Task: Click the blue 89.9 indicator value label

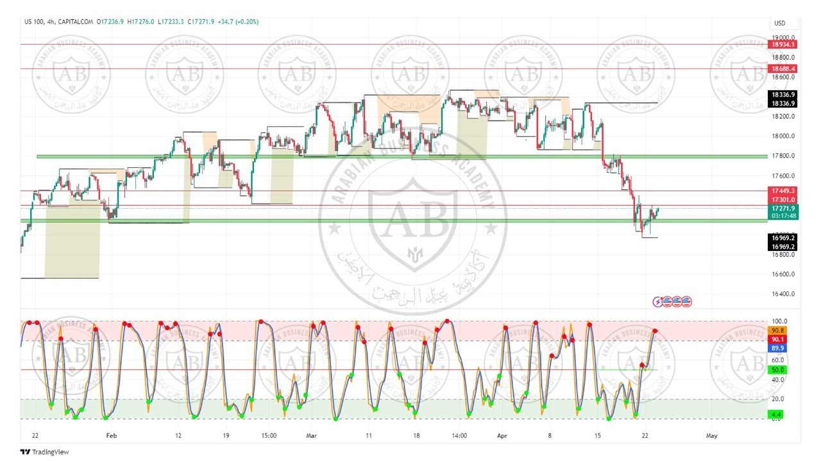Action: pos(777,348)
